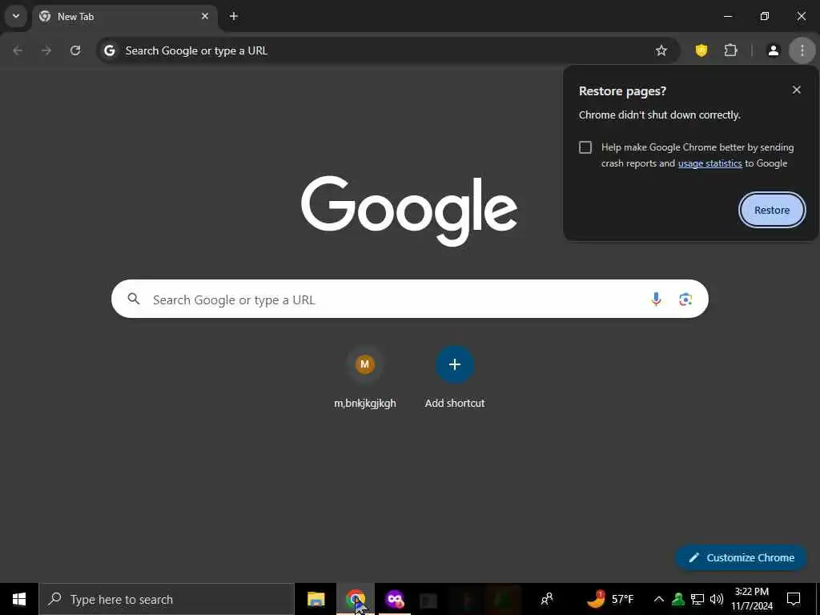This screenshot has height=615, width=820.
Task: Open the People icon on taskbar
Action: click(x=547, y=599)
